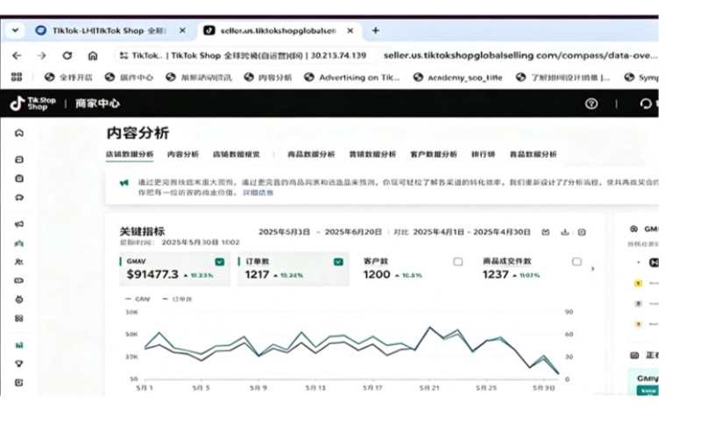Click the TikTok Shop logo in header

click(x=32, y=103)
